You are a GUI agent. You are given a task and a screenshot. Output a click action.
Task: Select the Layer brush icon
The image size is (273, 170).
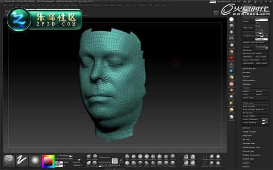pyautogui.click(x=140, y=163)
